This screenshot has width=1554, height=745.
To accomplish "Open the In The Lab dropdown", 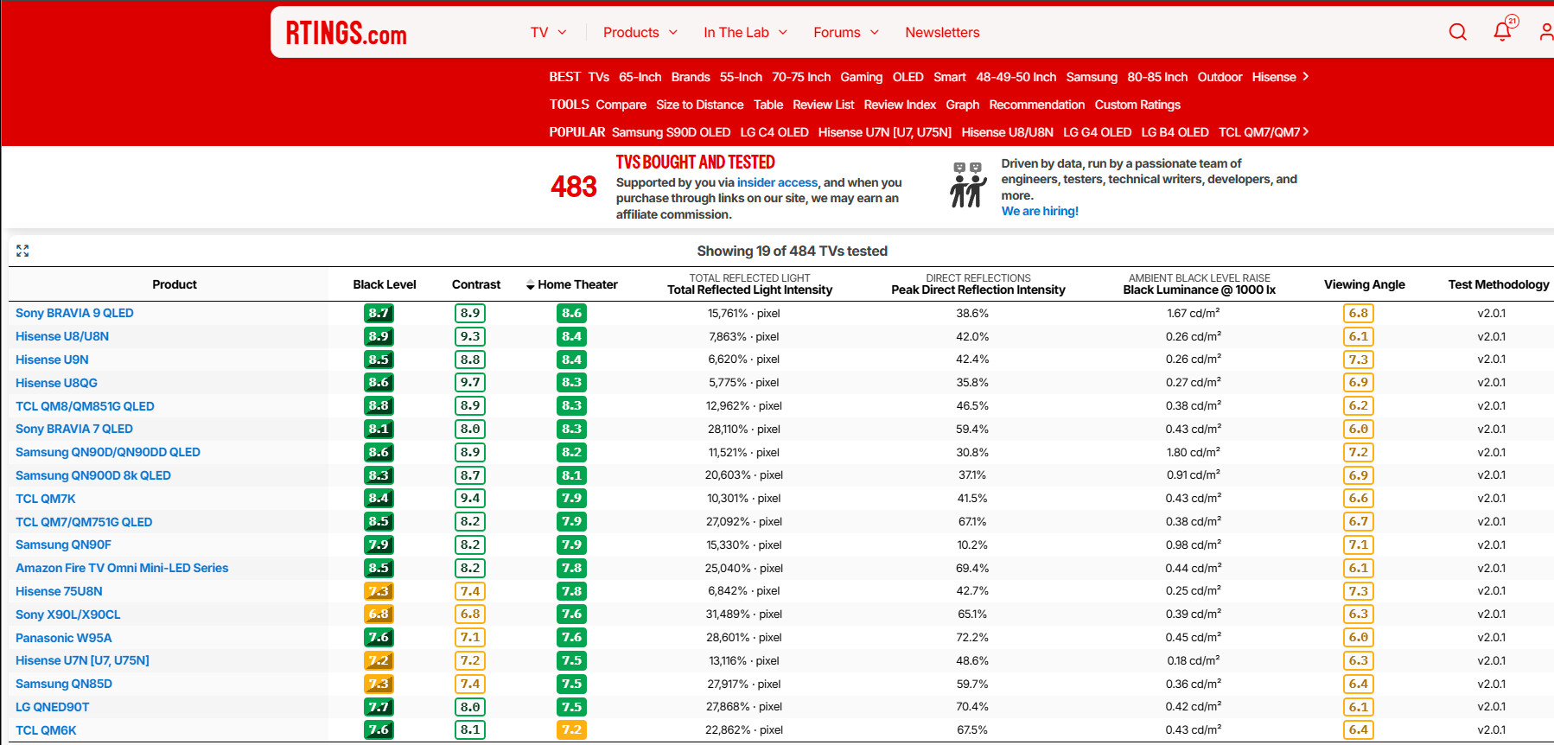I will pyautogui.click(x=745, y=33).
